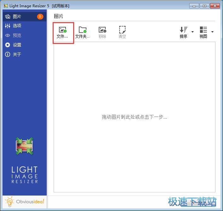223x211 pixels.
Task: Expand the 排序 dropdown arrow
Action: coord(192,32)
